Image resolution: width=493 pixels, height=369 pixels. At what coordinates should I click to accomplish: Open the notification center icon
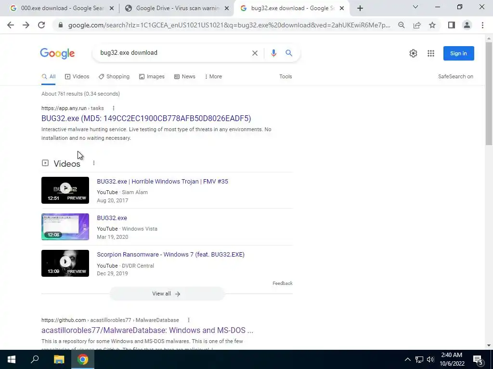(x=478, y=360)
